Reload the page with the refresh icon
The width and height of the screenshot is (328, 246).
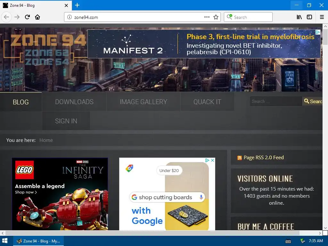tap(27, 17)
